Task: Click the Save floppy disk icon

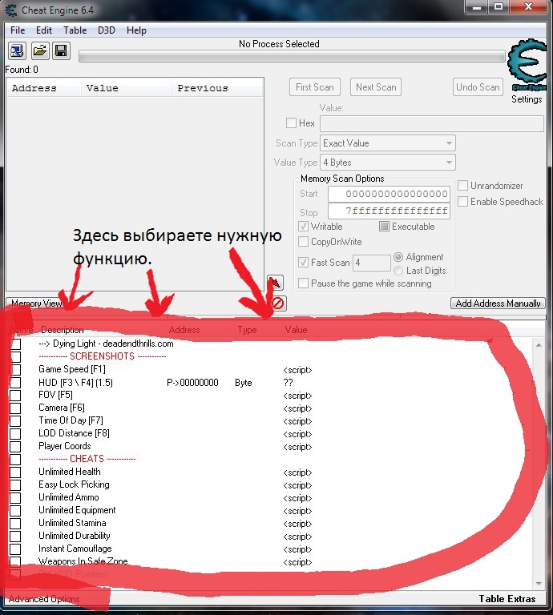Action: tap(61, 52)
